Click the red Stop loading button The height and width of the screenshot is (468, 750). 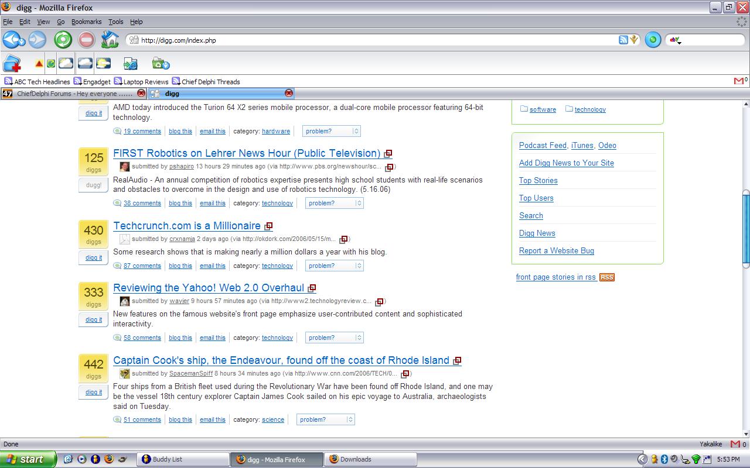click(x=86, y=40)
